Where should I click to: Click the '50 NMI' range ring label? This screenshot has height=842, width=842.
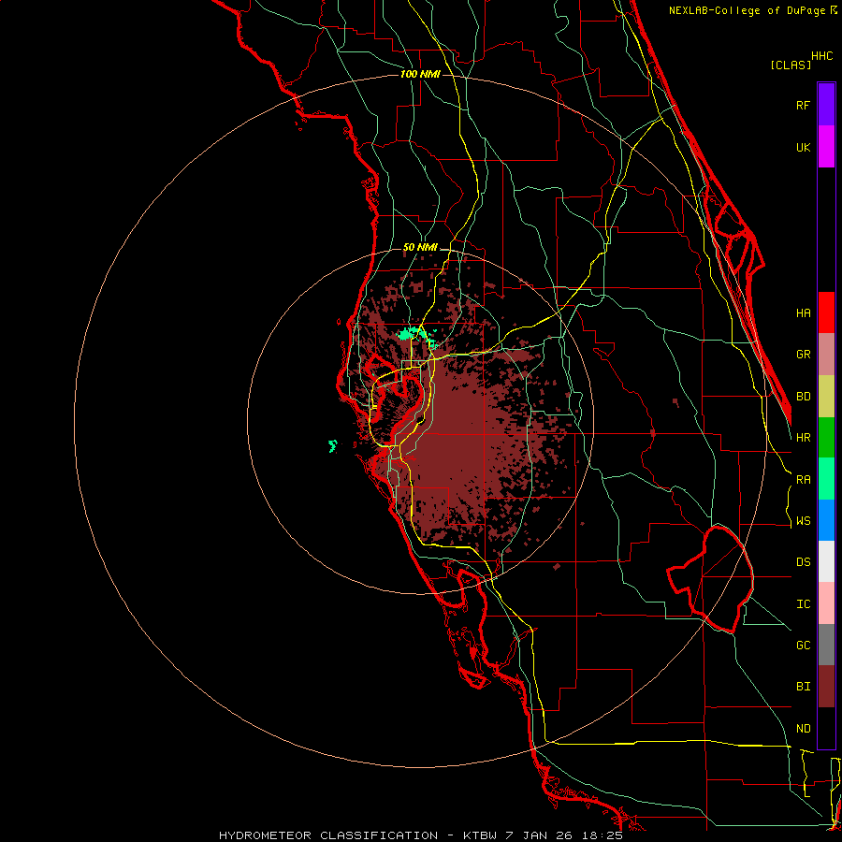click(x=420, y=247)
